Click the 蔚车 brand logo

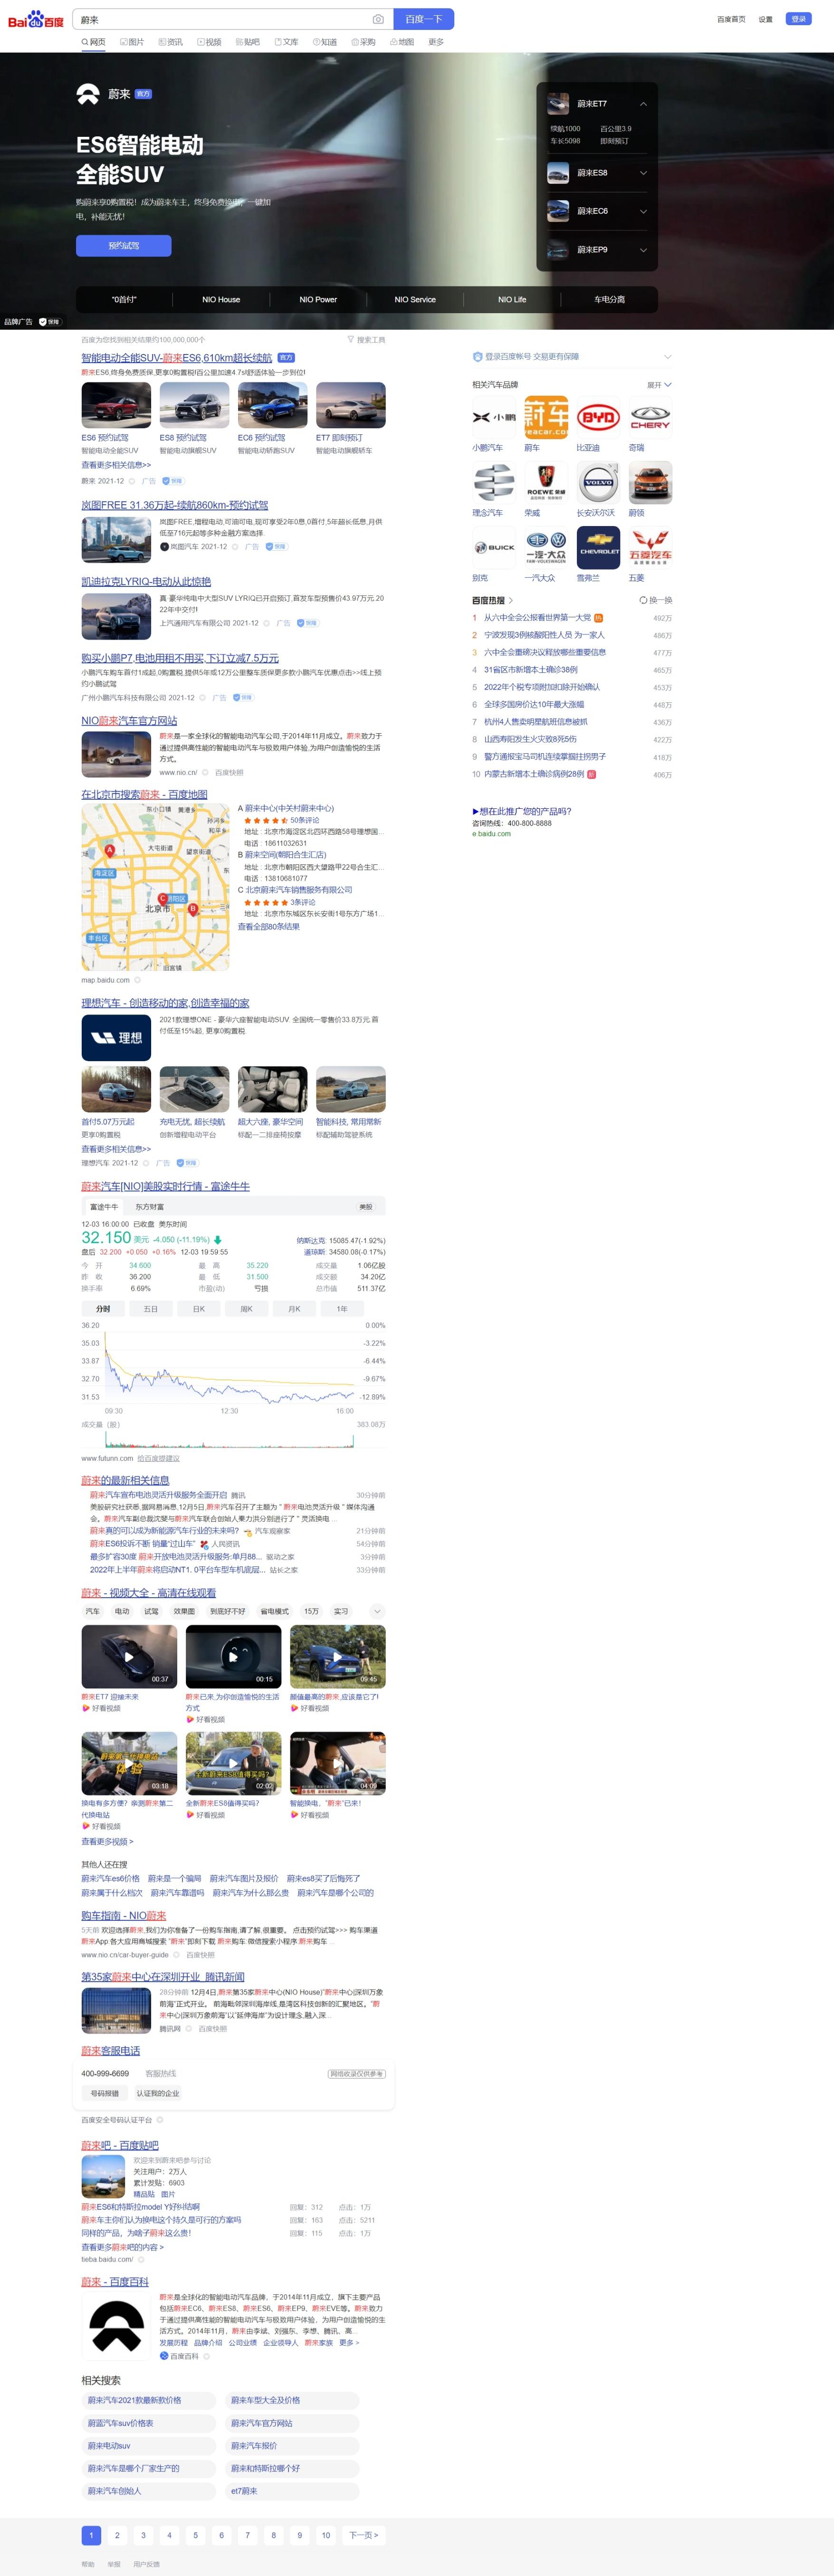(546, 417)
